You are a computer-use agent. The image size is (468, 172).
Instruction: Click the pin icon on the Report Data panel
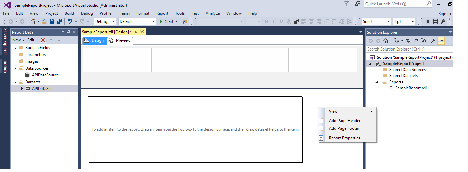[69, 32]
